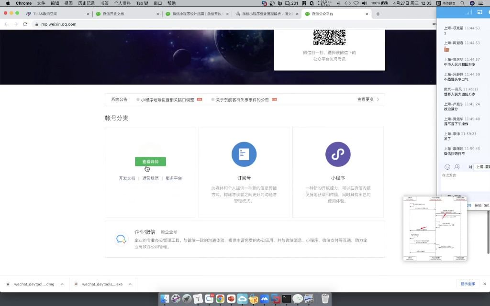Switch to the 微信小程序登录流程解析 tab
Screen dimensions: 490x306
[267, 14]
